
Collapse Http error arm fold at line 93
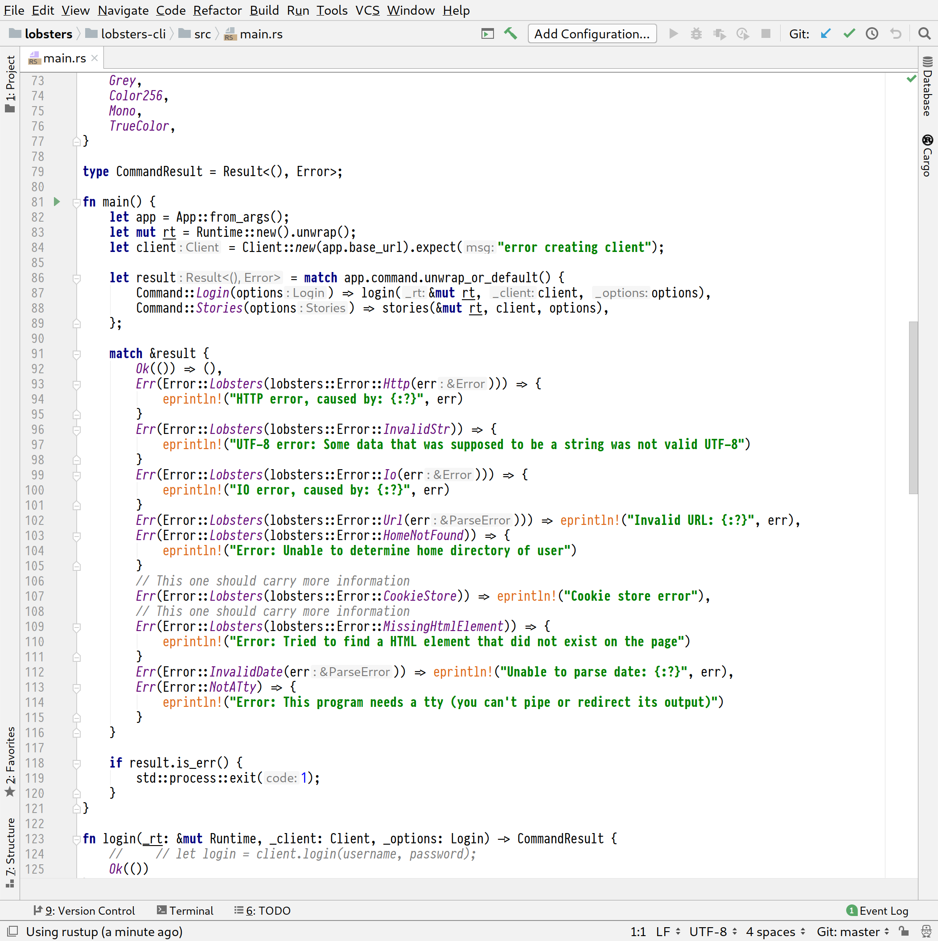tap(76, 384)
